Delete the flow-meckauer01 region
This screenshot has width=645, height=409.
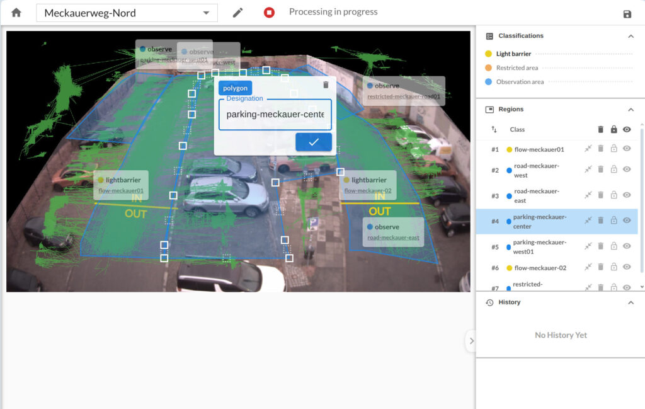click(x=600, y=149)
